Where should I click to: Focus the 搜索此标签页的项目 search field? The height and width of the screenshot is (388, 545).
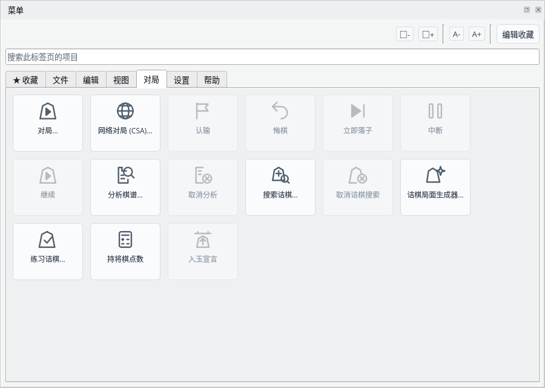(272, 57)
